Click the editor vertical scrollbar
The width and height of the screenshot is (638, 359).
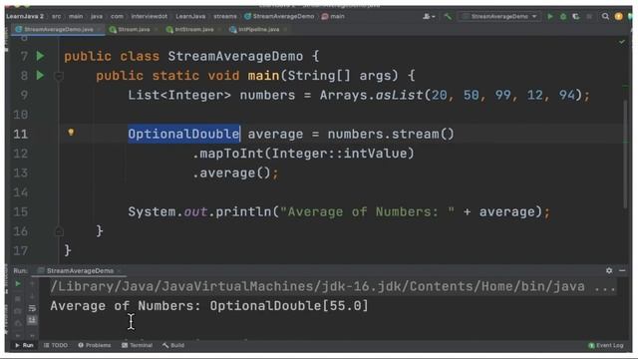(625, 155)
